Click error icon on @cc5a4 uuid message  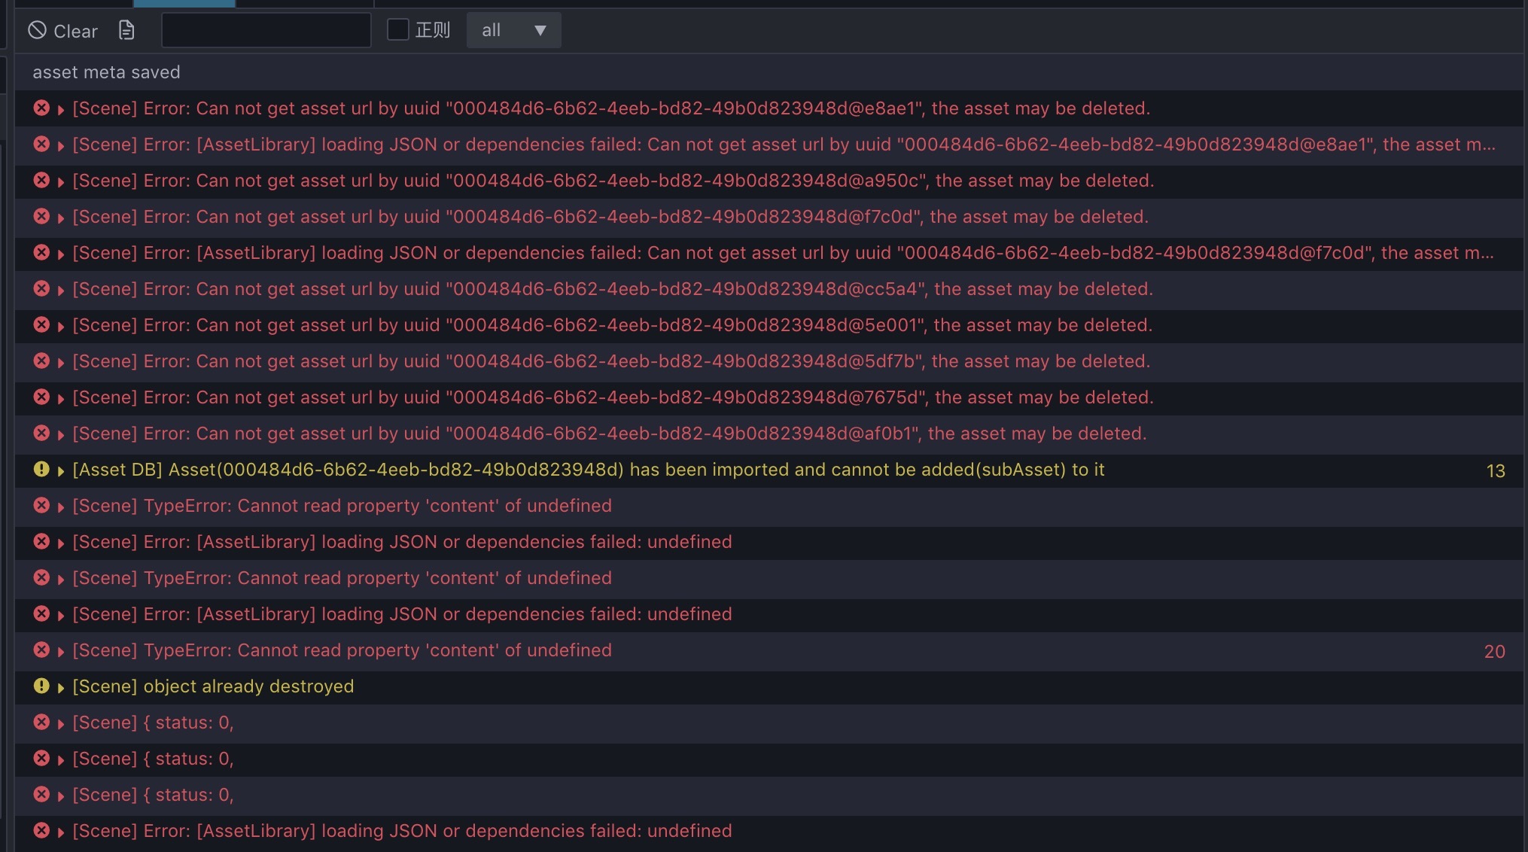41,288
